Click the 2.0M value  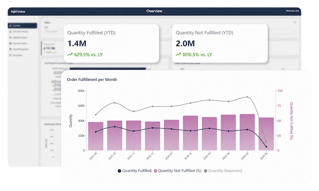click(x=186, y=44)
